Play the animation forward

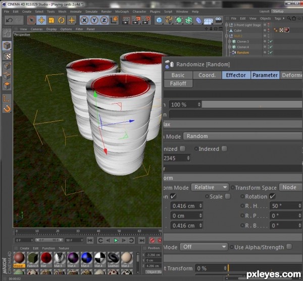116,241
